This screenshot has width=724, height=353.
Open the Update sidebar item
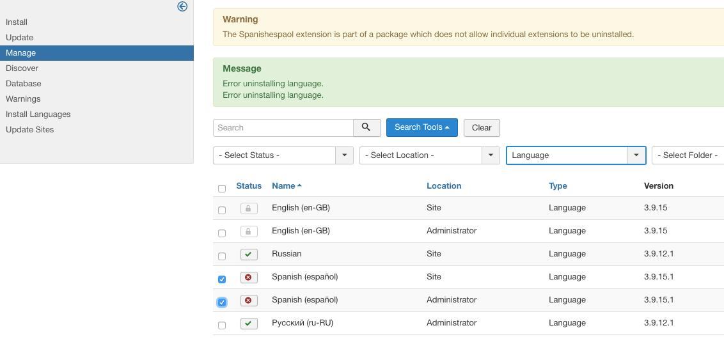19,37
